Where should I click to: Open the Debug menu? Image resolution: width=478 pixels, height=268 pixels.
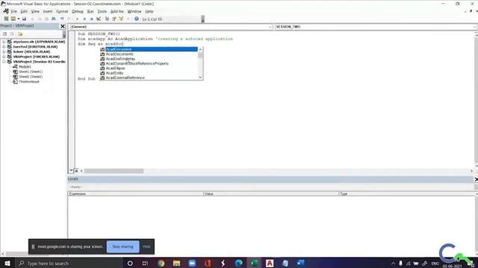tap(78, 11)
